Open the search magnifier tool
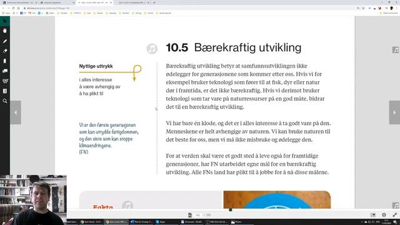Screen dimensions: 400x225 [5, 101]
